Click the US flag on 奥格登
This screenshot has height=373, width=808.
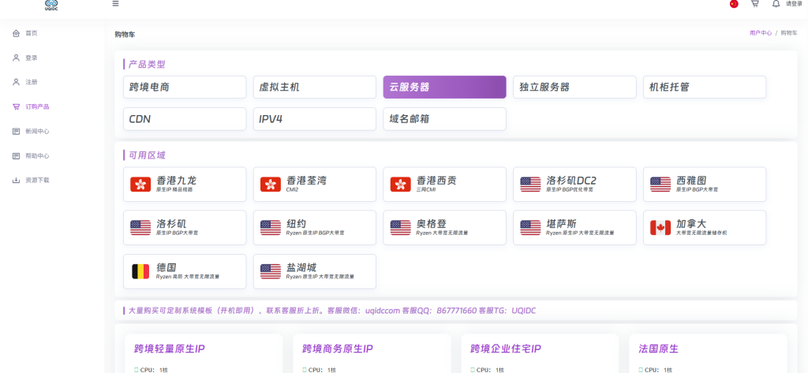coord(400,228)
